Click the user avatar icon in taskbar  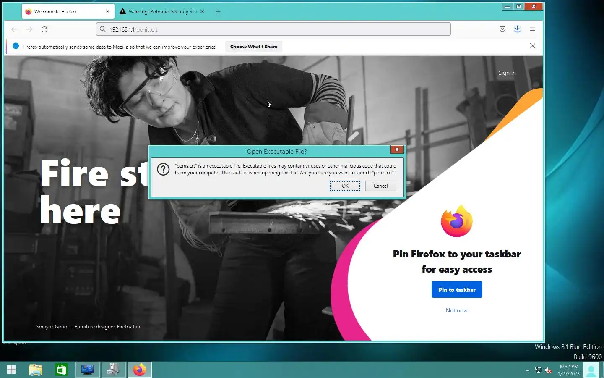click(x=591, y=370)
